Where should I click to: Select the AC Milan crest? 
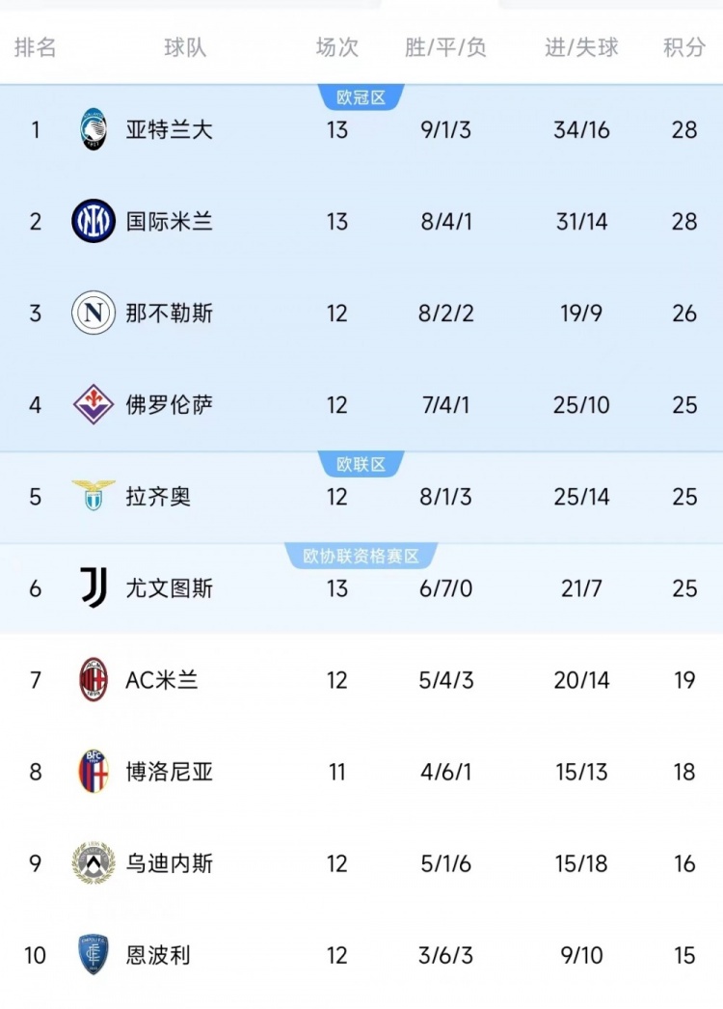click(94, 680)
